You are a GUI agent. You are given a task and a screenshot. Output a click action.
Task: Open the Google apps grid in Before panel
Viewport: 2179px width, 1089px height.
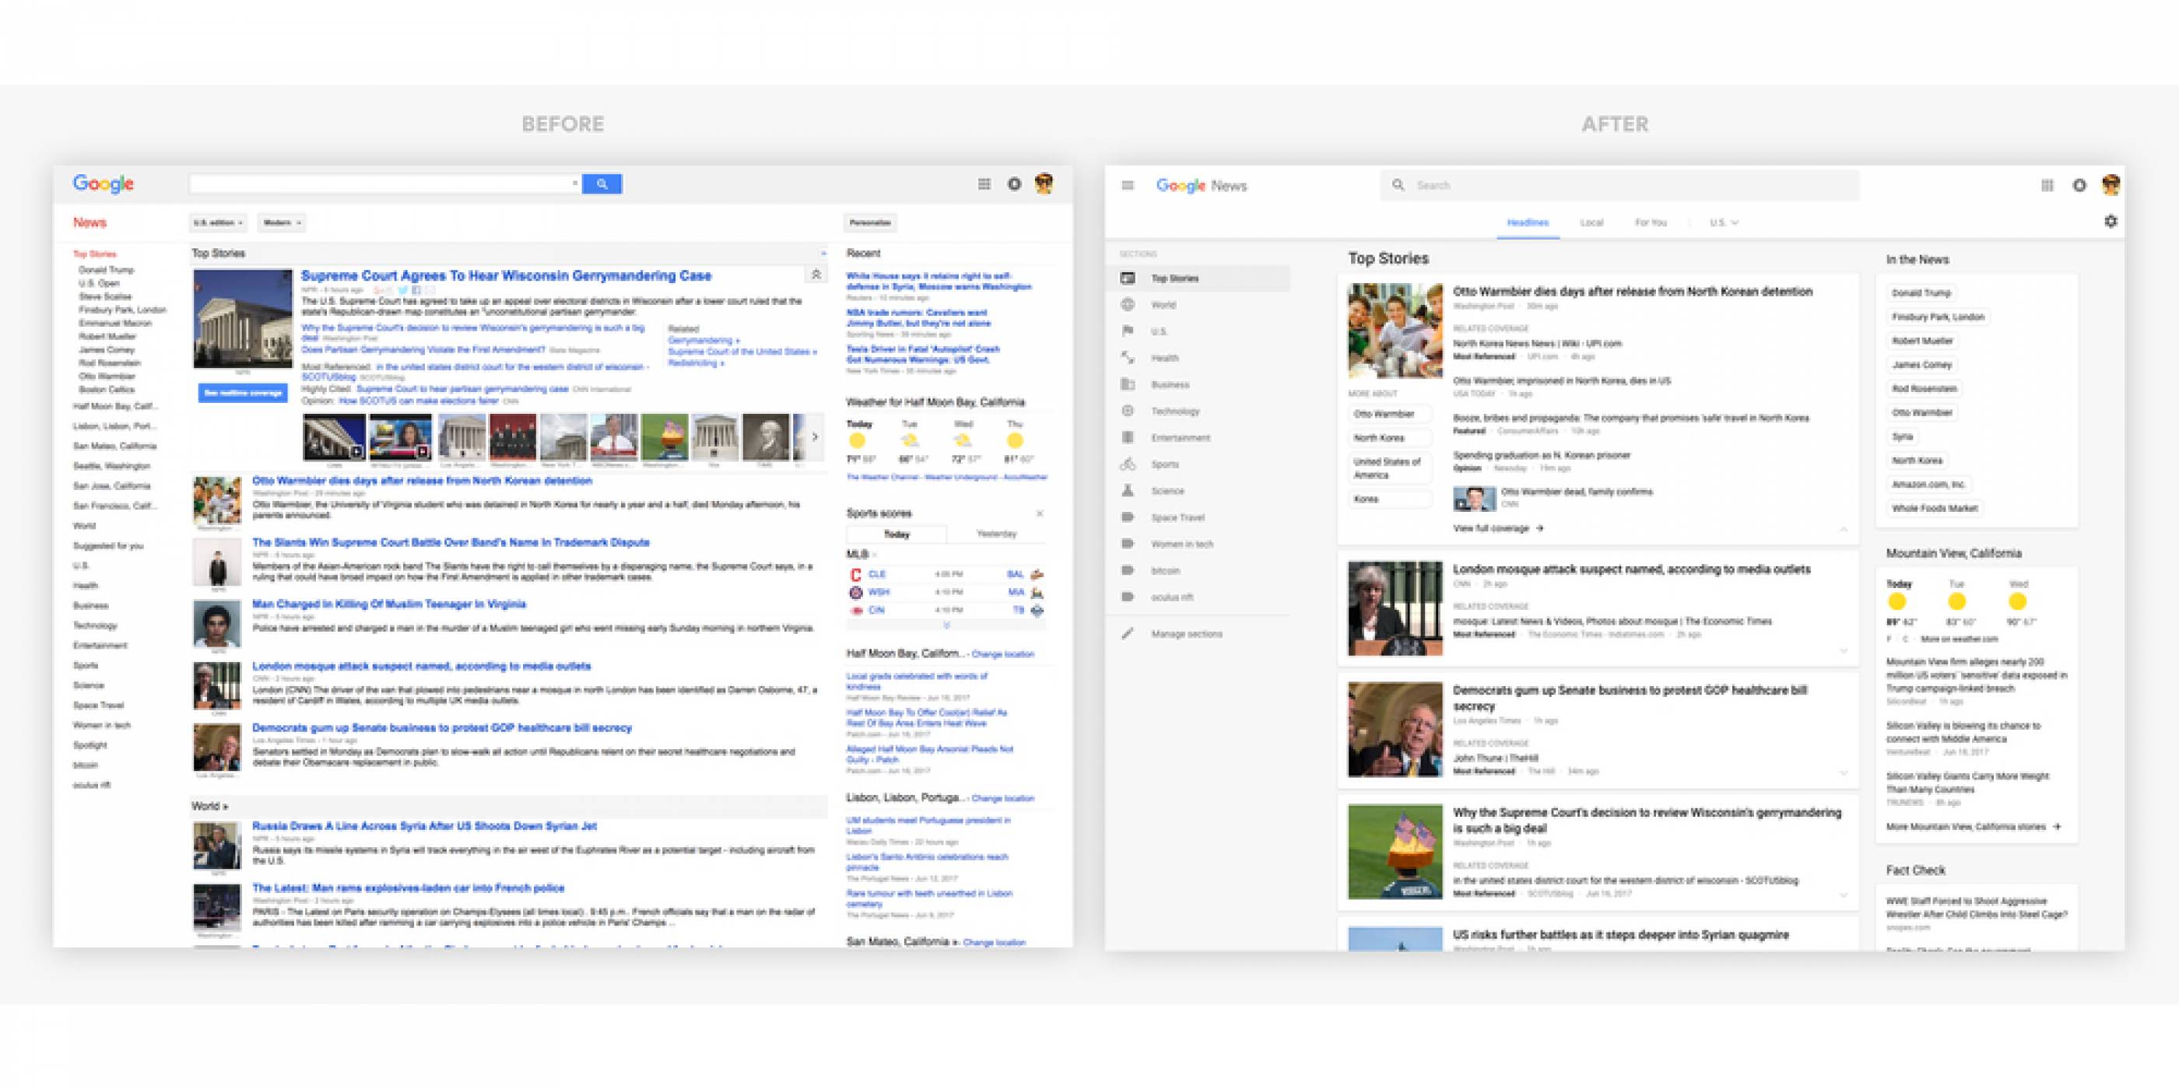984,184
